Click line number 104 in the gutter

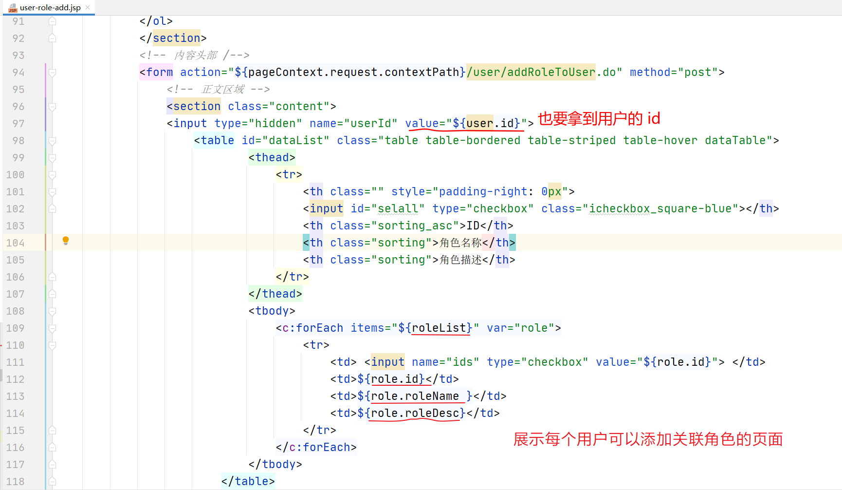point(15,243)
